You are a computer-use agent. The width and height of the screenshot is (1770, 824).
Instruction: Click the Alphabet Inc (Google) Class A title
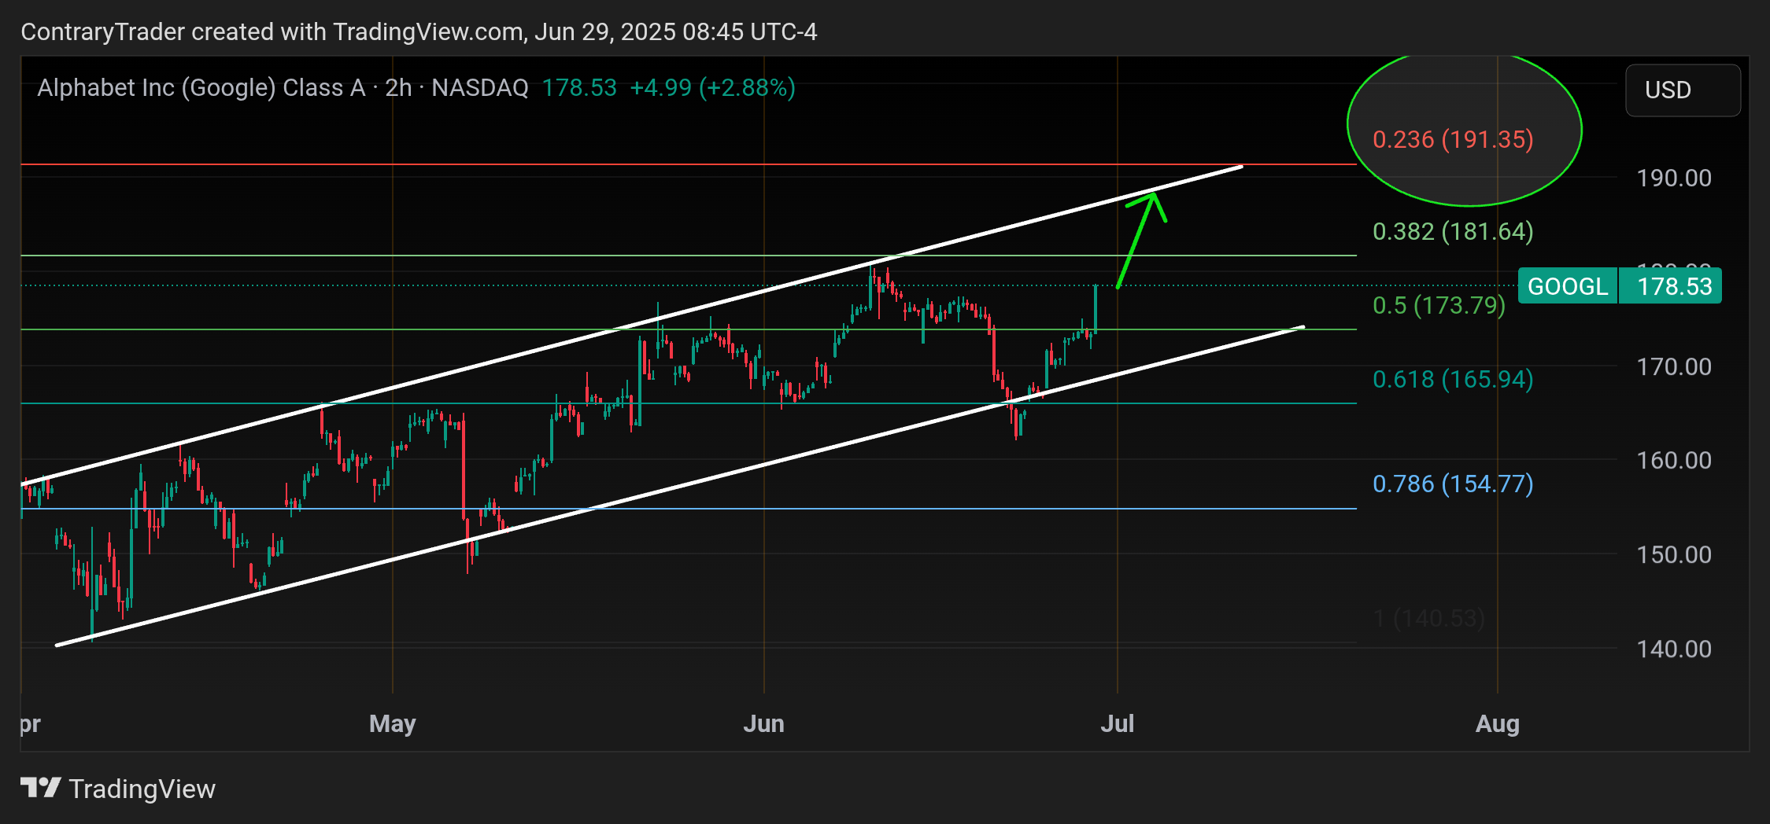[x=201, y=87]
